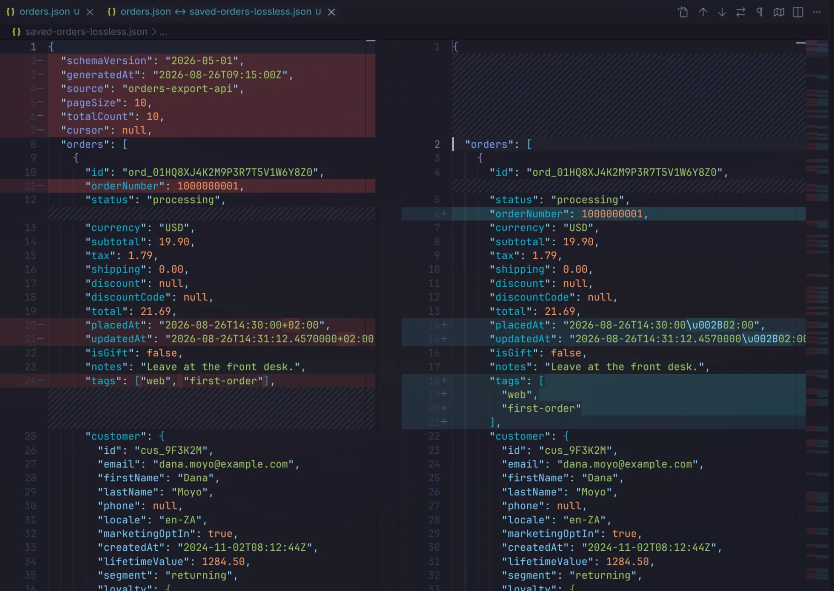Click "marketingOptIn": true in right pane
Viewport: 834px width, 591px height.
tap(572, 533)
